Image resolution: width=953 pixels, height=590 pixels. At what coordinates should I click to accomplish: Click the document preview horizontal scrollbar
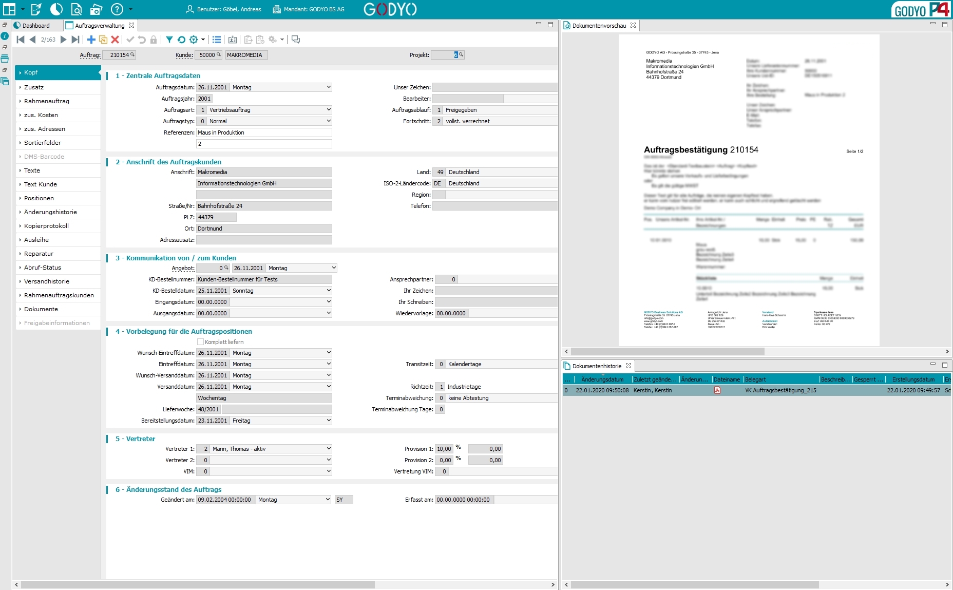click(x=668, y=352)
